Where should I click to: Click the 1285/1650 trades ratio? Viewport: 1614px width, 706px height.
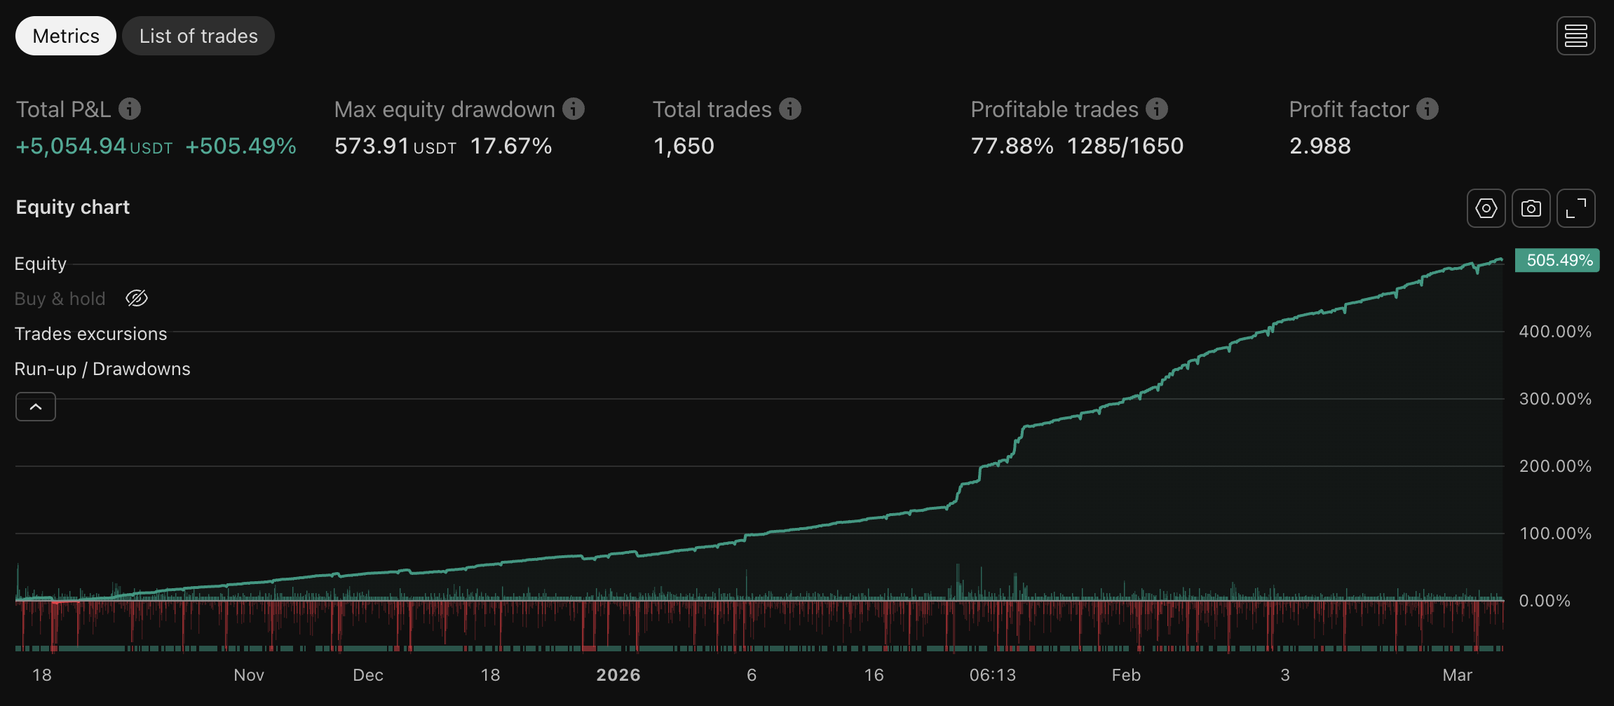coord(1125,146)
